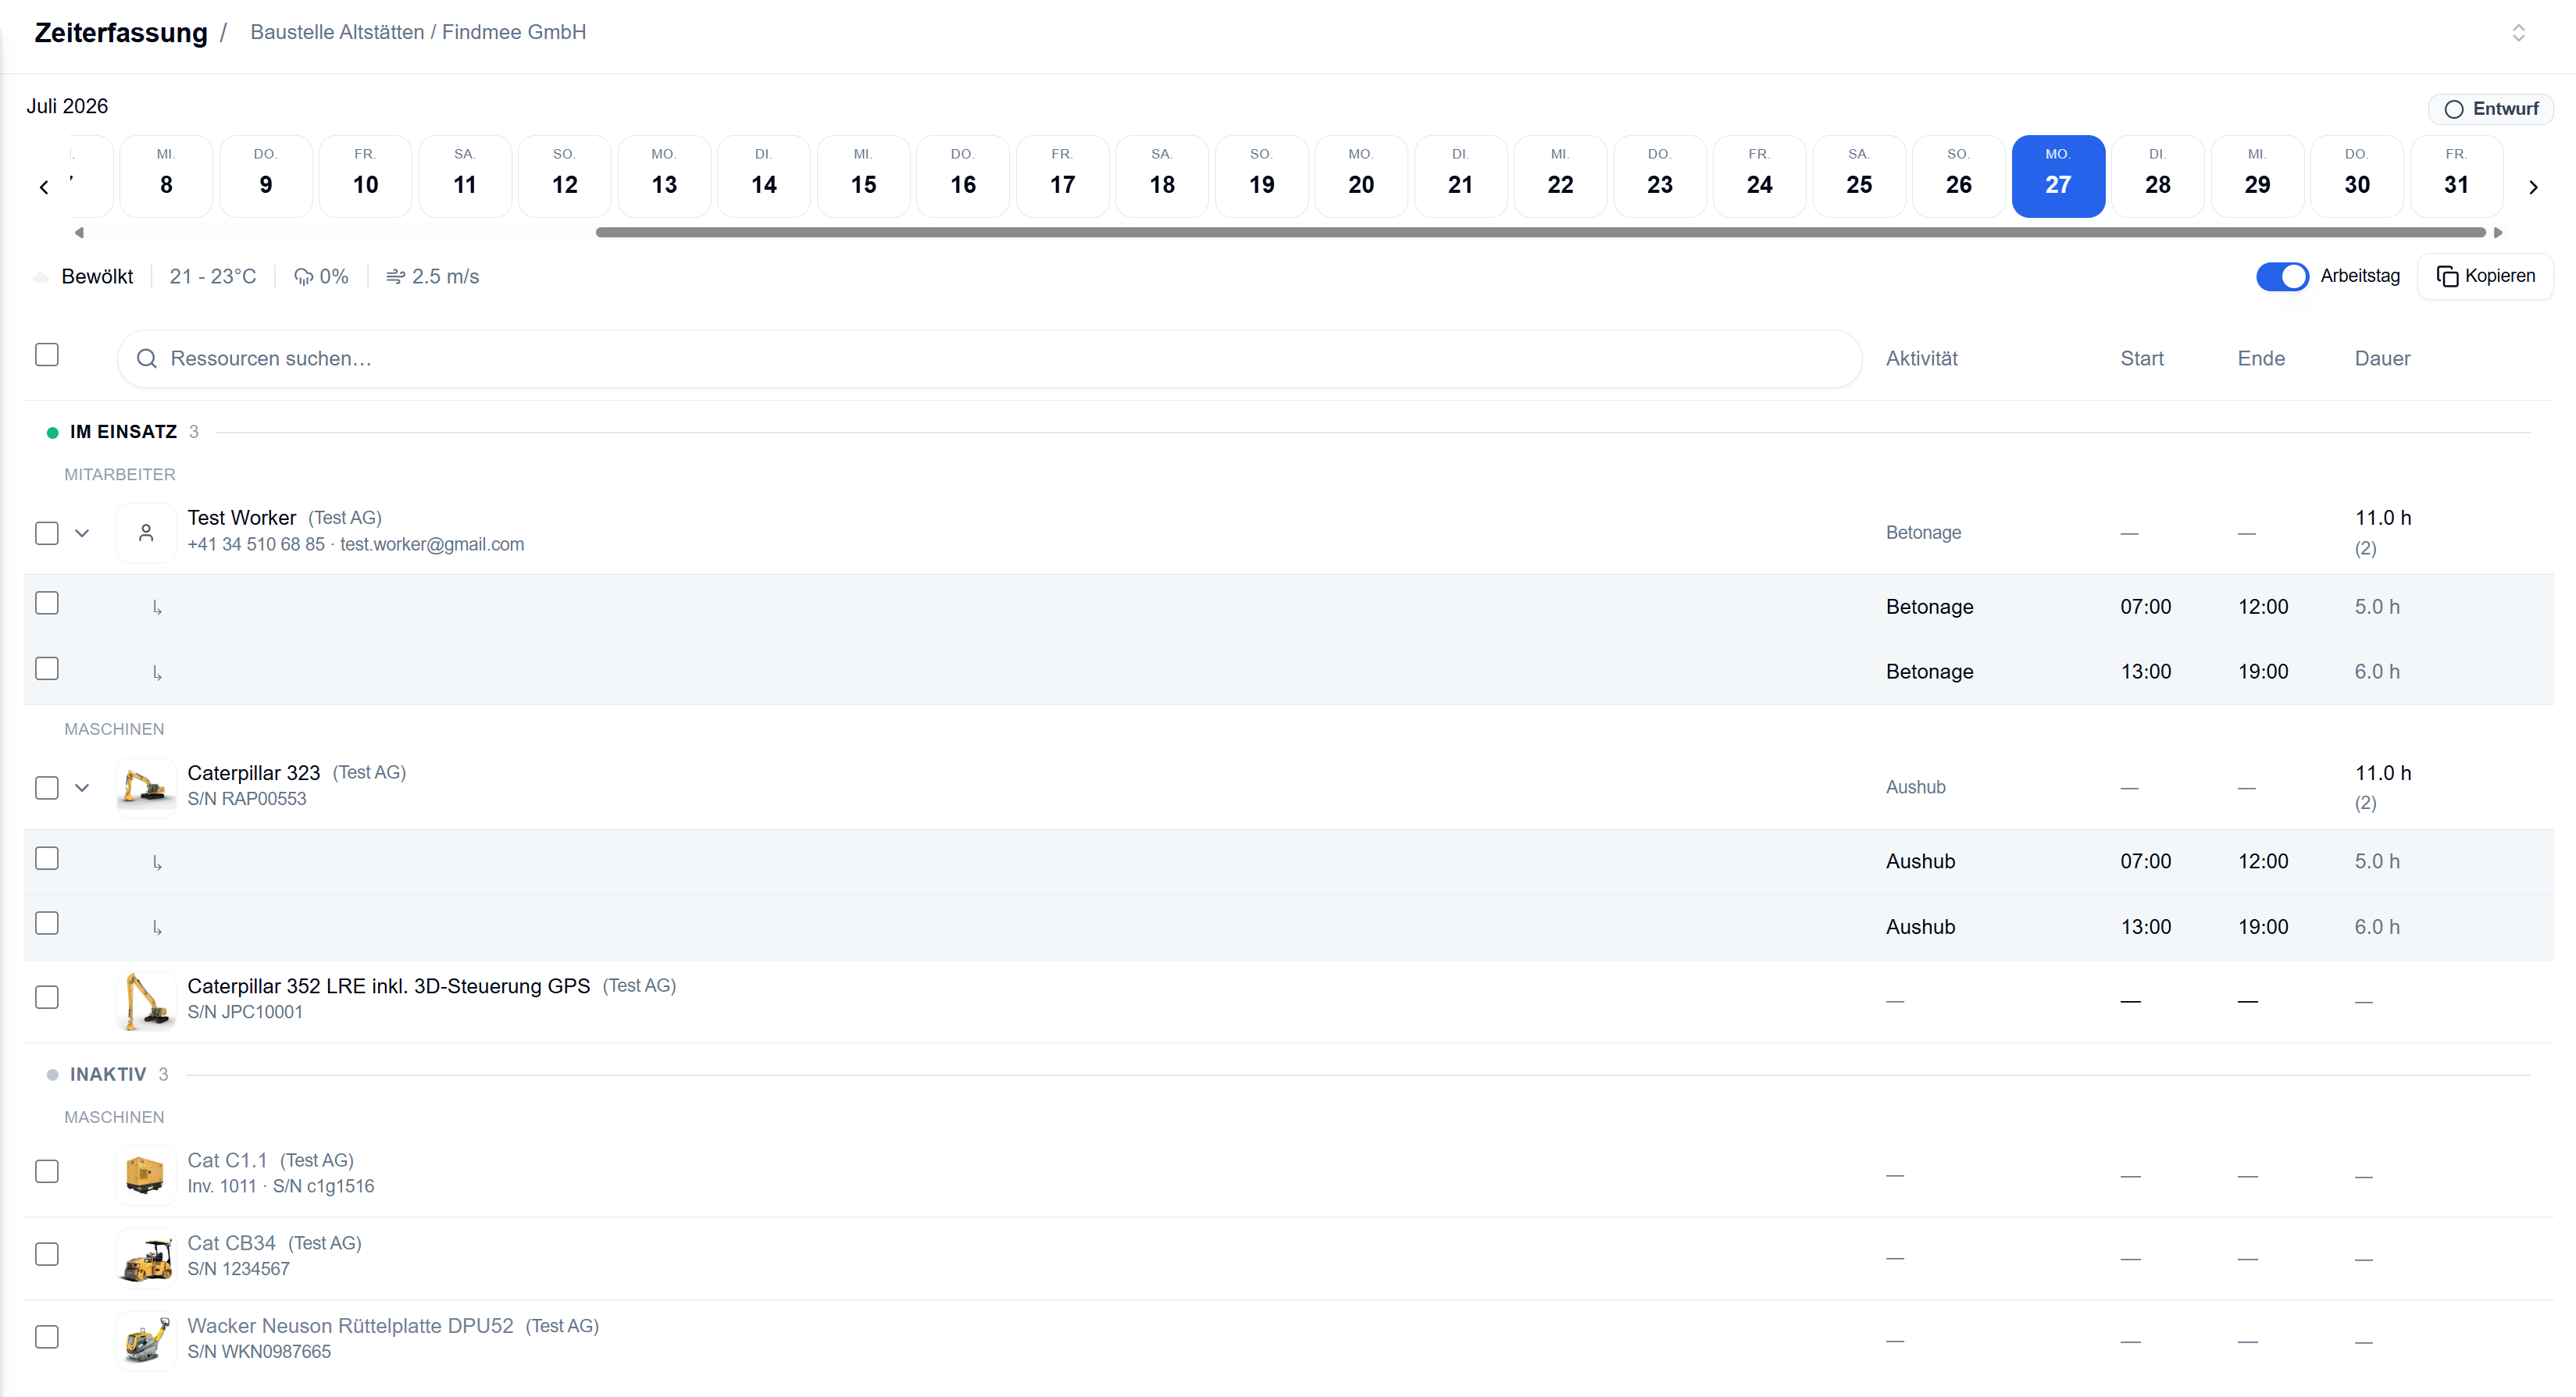2576x1397 pixels.
Task: Click the wind speed icon
Action: click(396, 277)
